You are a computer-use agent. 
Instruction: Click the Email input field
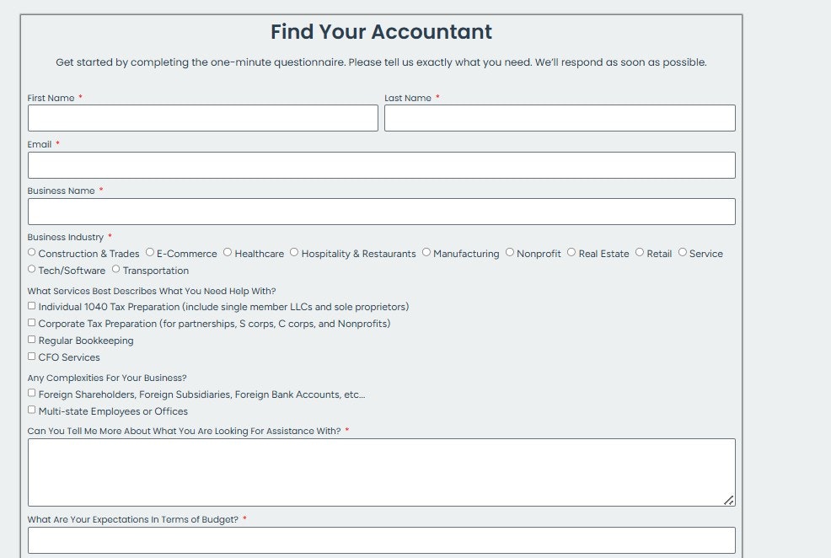coord(381,165)
